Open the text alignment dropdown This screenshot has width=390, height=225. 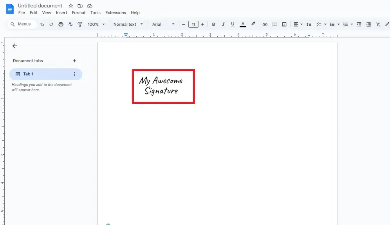298,24
